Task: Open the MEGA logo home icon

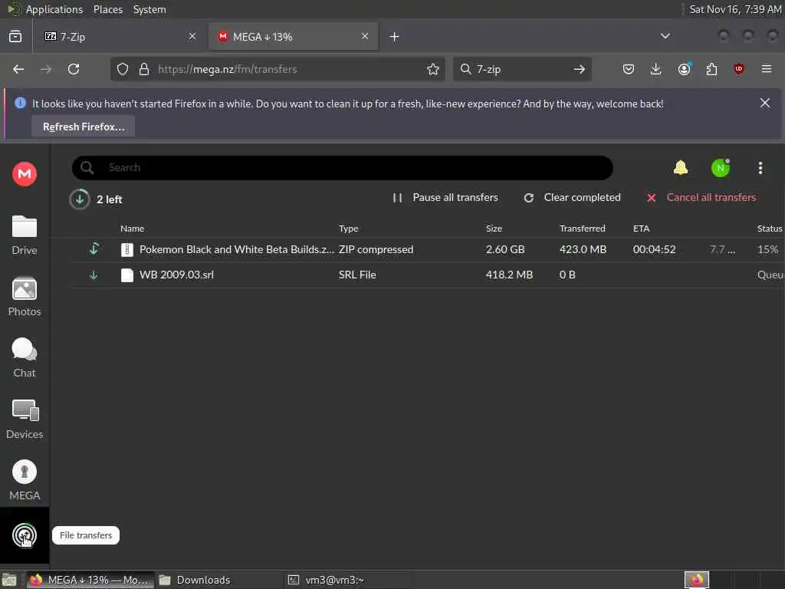Action: pos(24,174)
